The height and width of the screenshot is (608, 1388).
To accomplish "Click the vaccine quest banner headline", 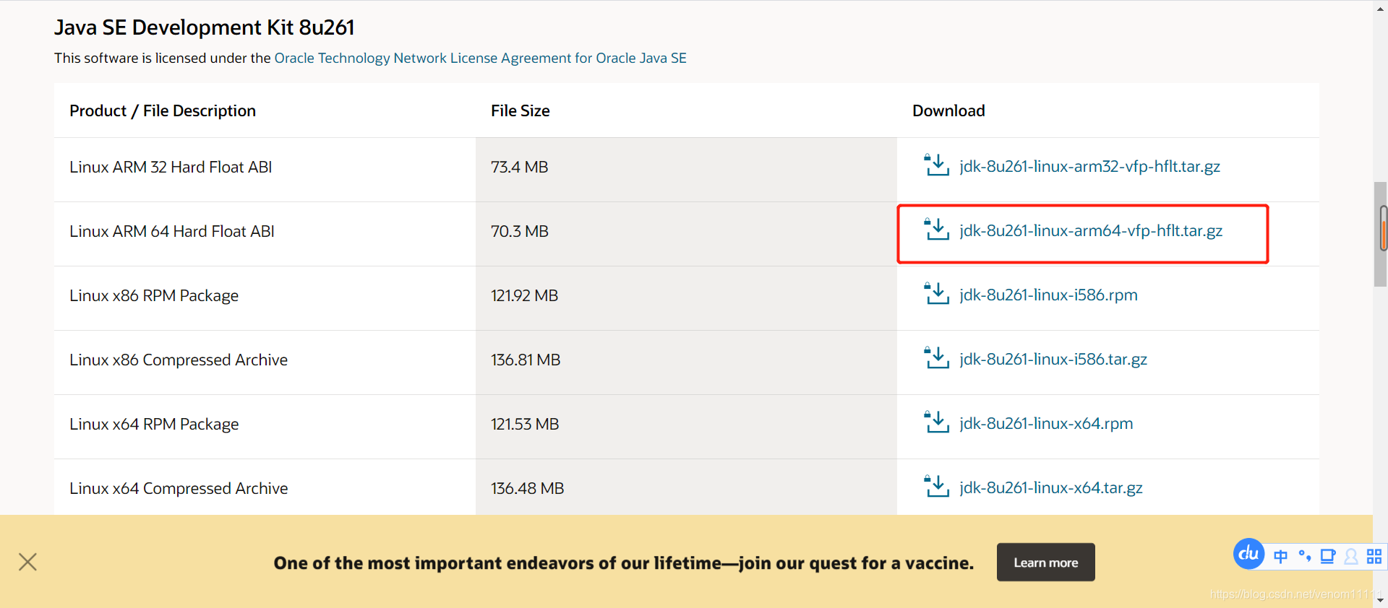I will point(623,563).
